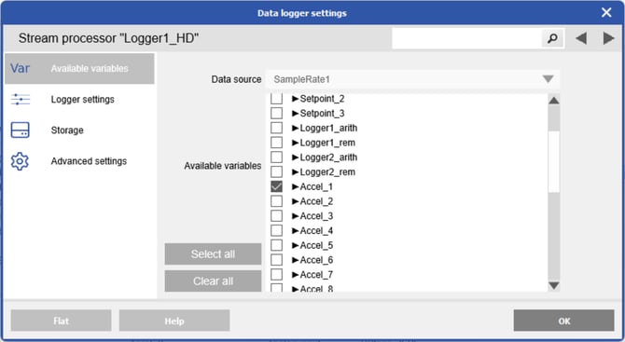Open Help from the bottom bar

coord(174,321)
